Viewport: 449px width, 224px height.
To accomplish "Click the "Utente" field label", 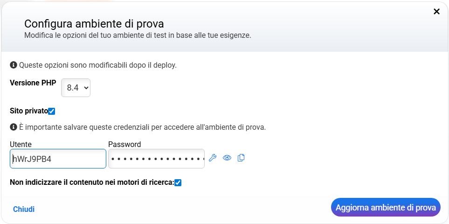I will (21, 144).
